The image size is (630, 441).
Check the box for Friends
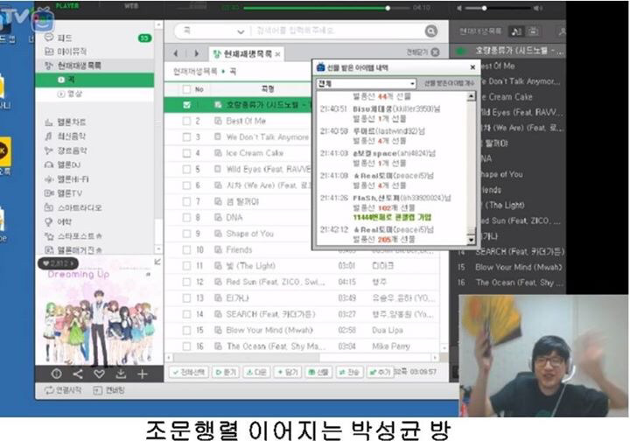pos(186,249)
